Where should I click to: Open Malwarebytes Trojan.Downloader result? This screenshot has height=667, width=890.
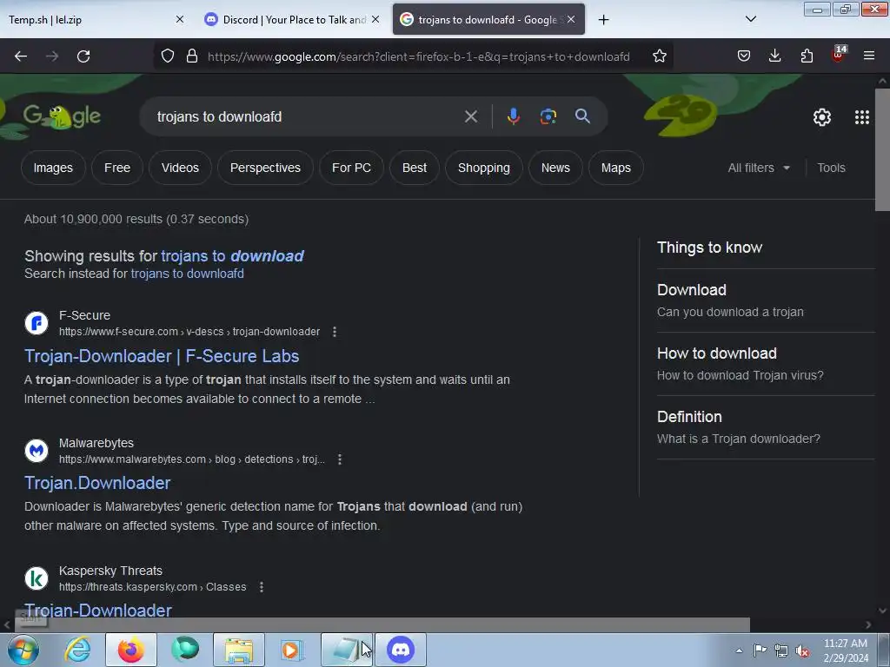pos(97,483)
